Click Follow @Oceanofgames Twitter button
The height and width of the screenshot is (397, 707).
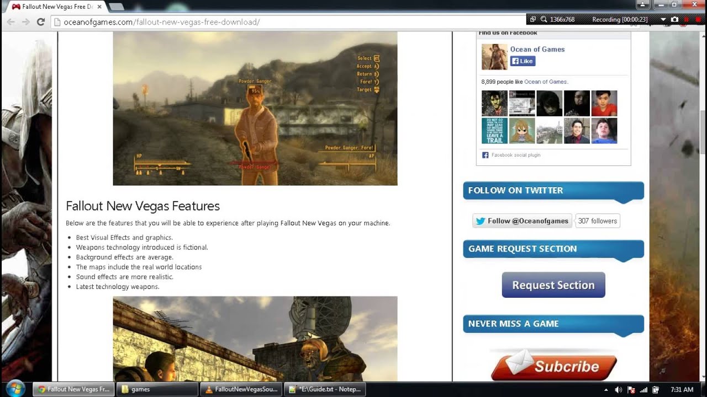click(x=522, y=221)
